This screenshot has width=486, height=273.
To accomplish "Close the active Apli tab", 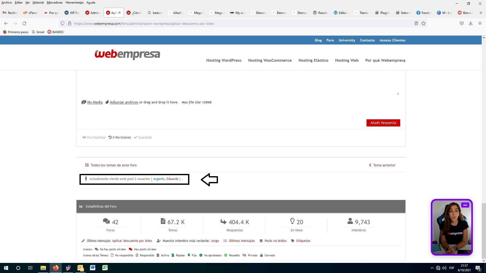I will click(x=119, y=13).
